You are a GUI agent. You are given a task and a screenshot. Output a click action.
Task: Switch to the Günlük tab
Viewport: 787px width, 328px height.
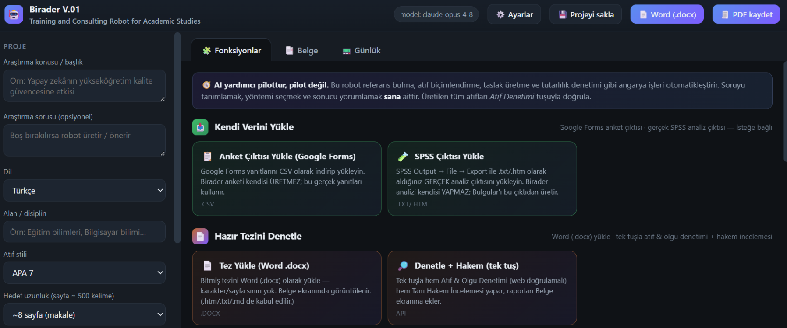362,51
